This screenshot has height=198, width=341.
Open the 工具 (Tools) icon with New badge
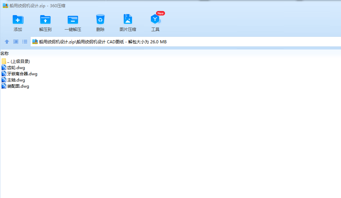coord(156,19)
